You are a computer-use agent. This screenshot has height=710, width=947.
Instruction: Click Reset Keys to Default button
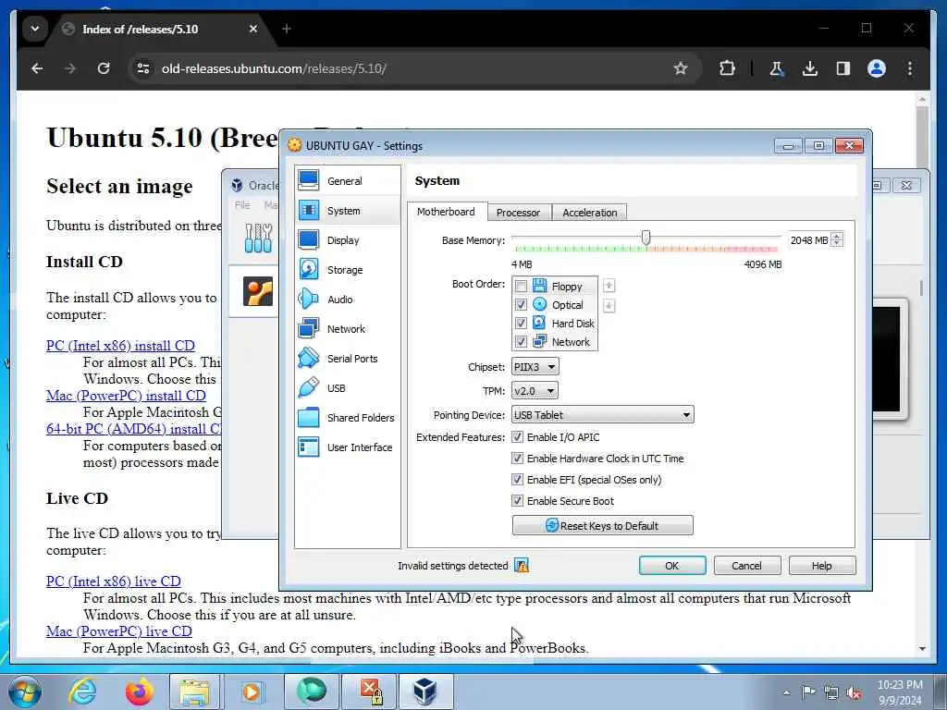(603, 525)
